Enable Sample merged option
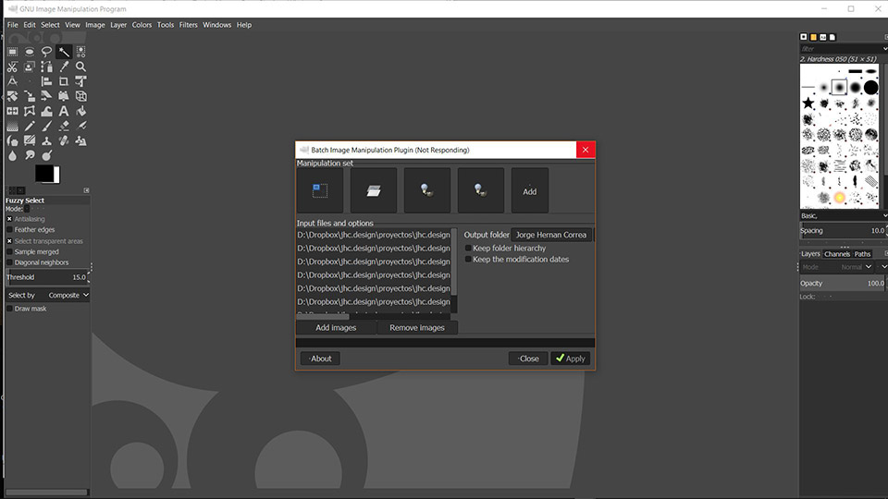This screenshot has height=499, width=888. 9,251
